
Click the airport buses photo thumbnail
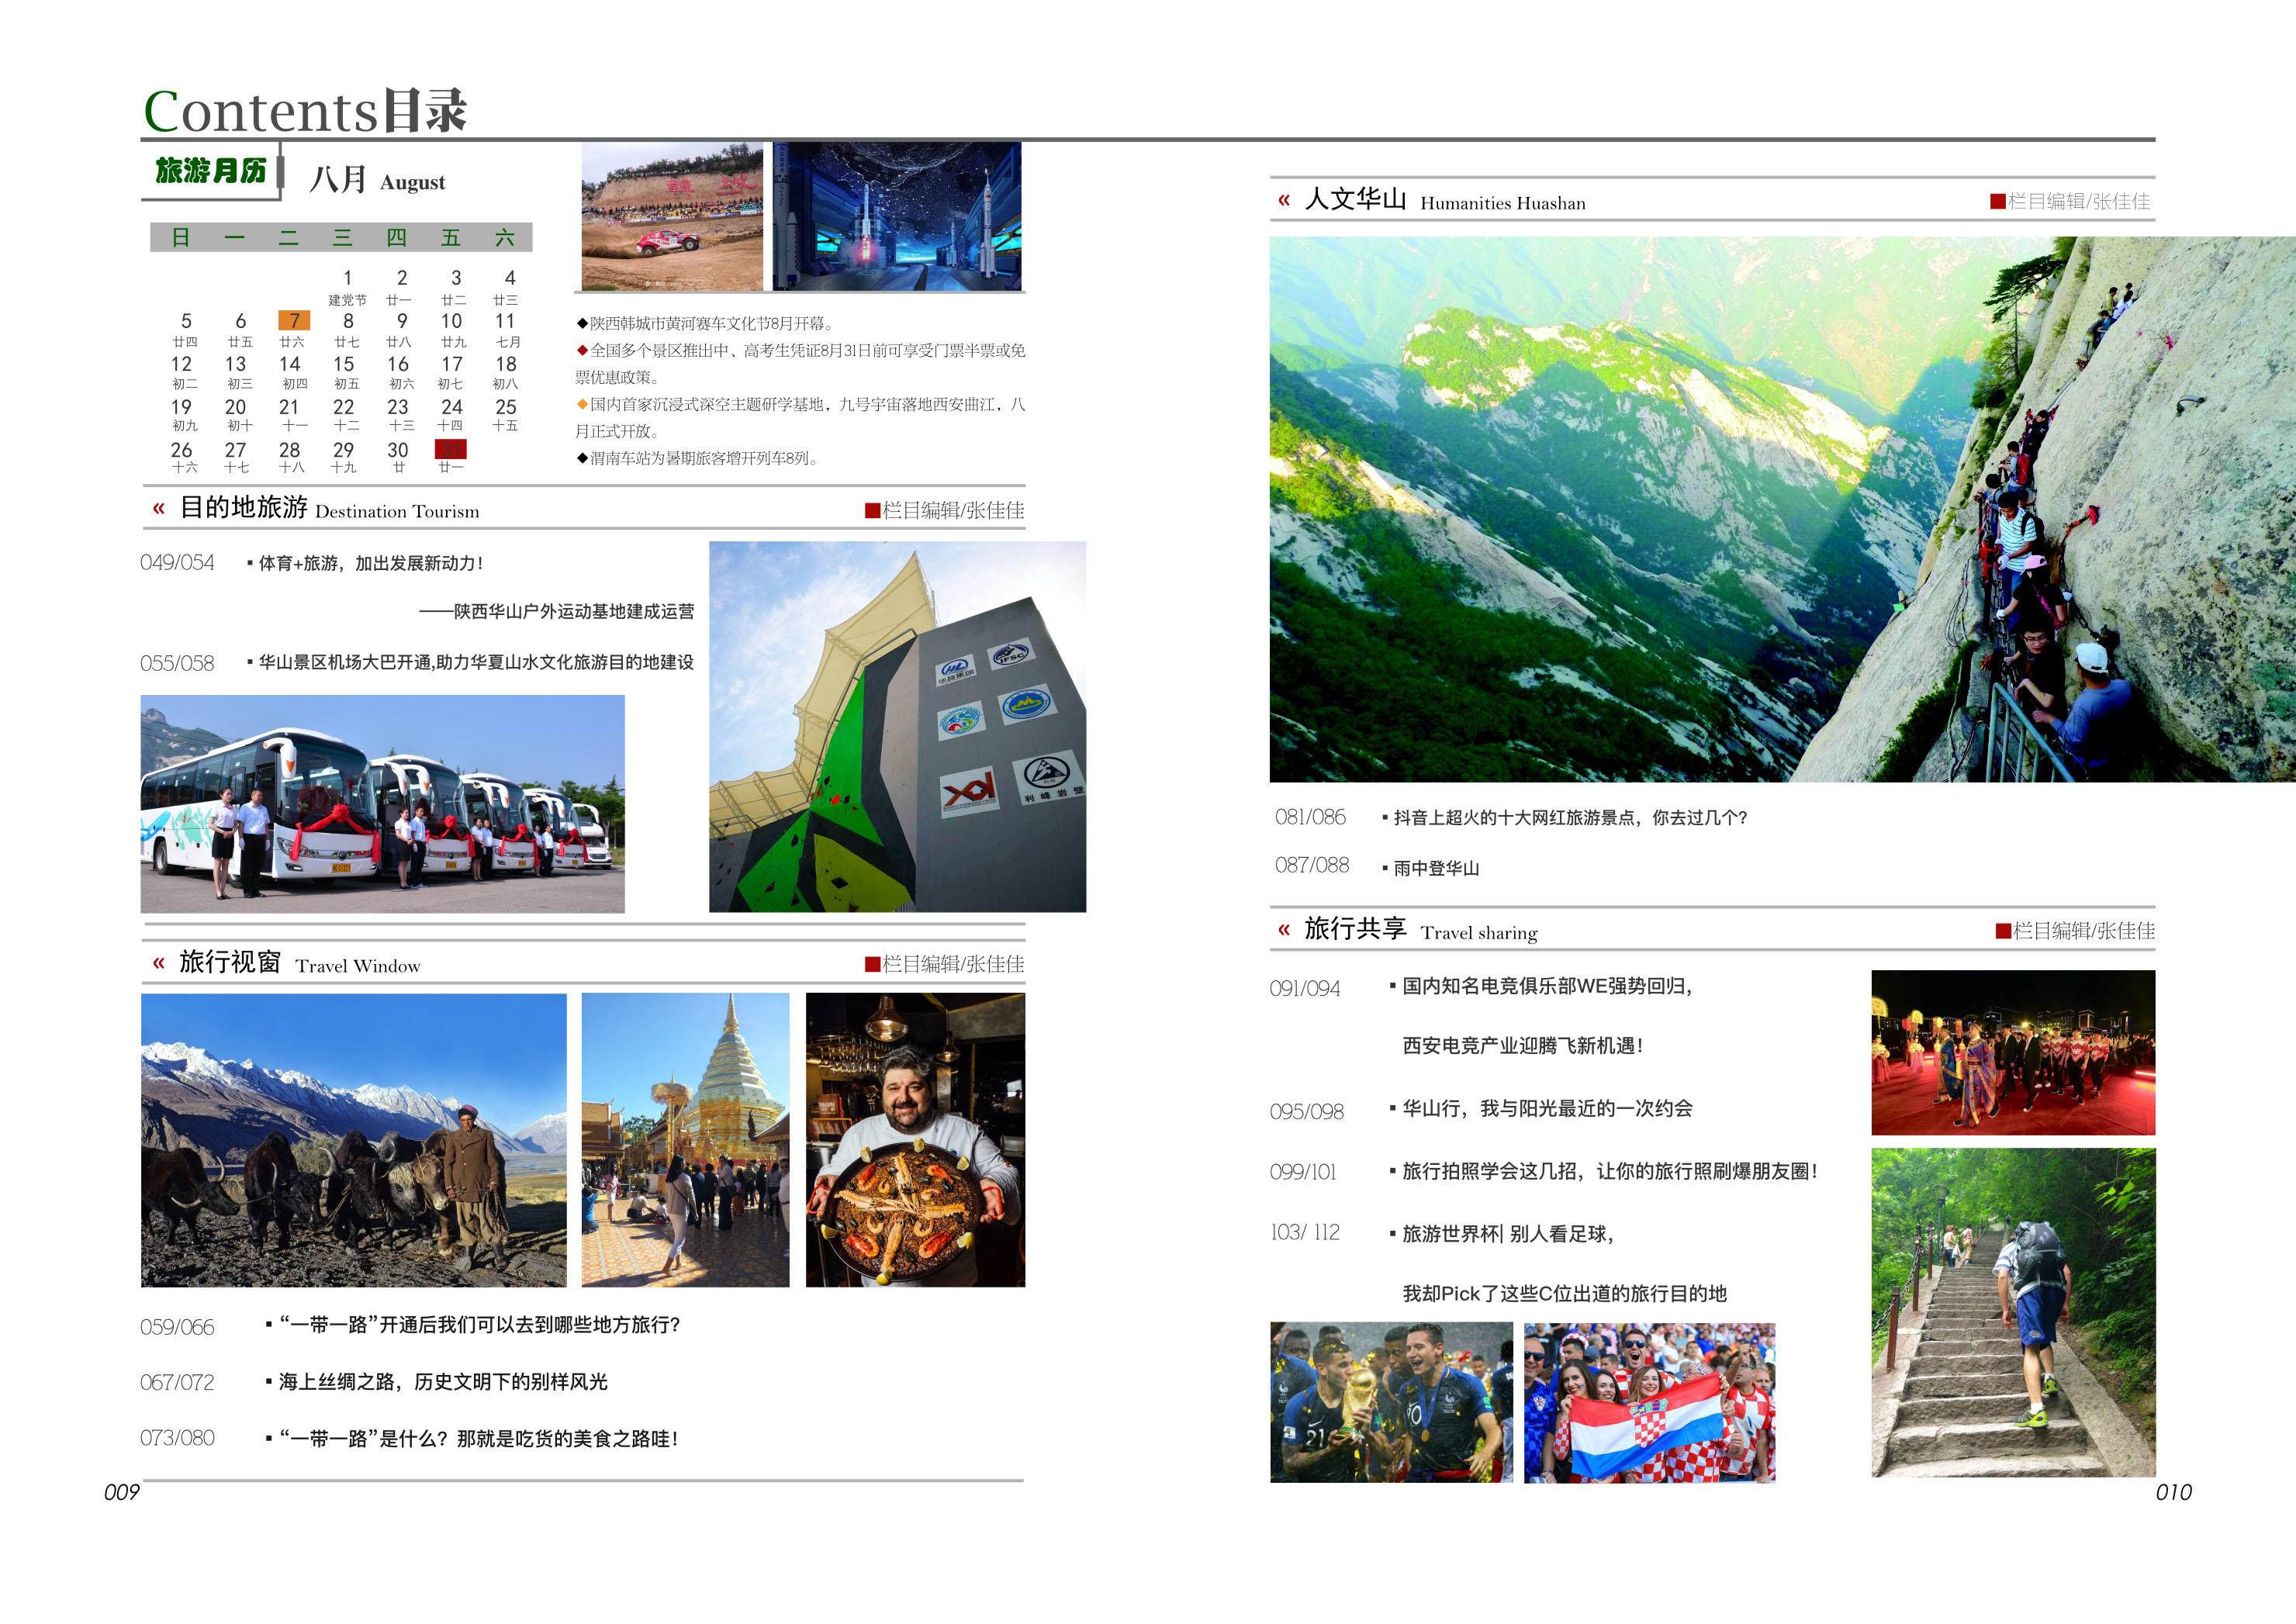[382, 804]
